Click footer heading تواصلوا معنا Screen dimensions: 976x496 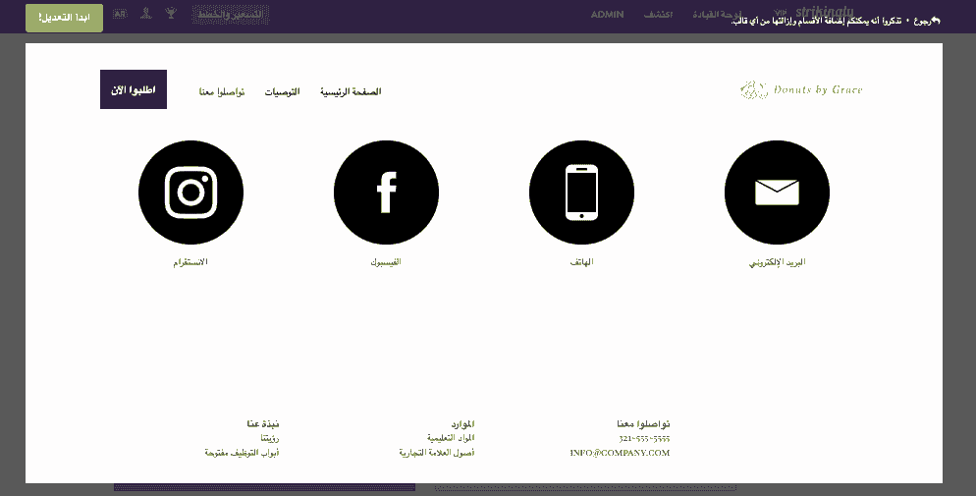[643, 423]
